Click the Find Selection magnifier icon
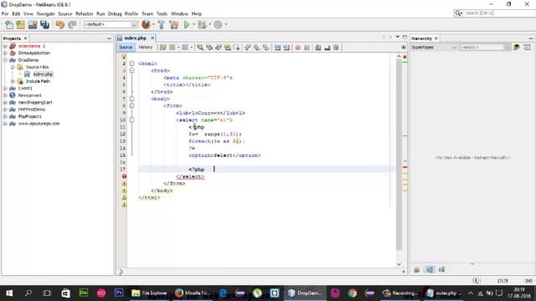The image size is (536, 301). tap(200, 48)
